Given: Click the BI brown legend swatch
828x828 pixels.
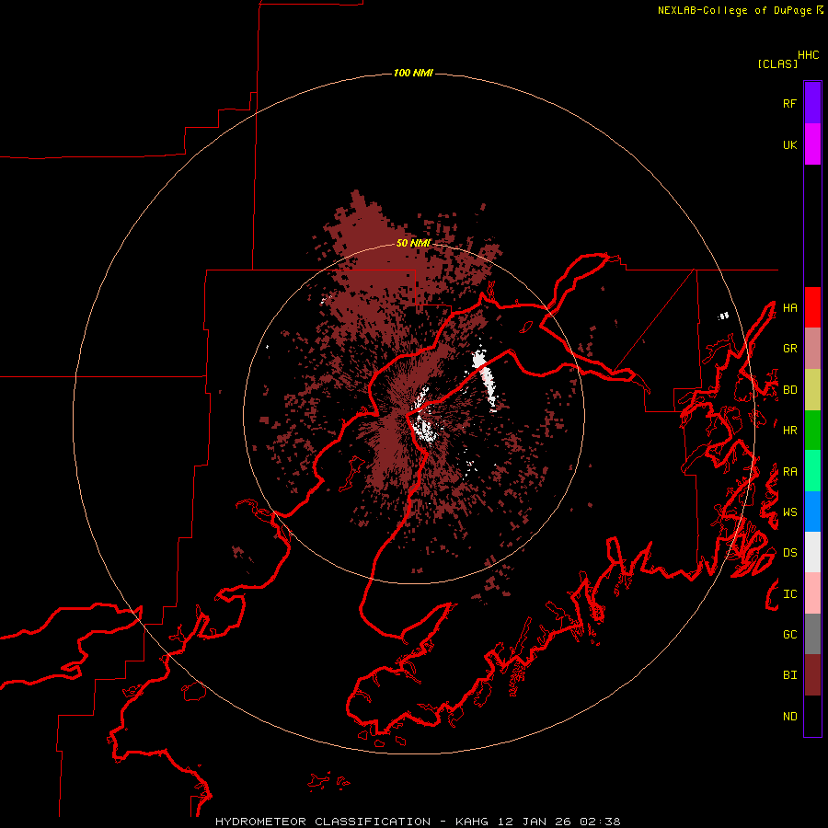Looking at the screenshot, I should point(812,675).
